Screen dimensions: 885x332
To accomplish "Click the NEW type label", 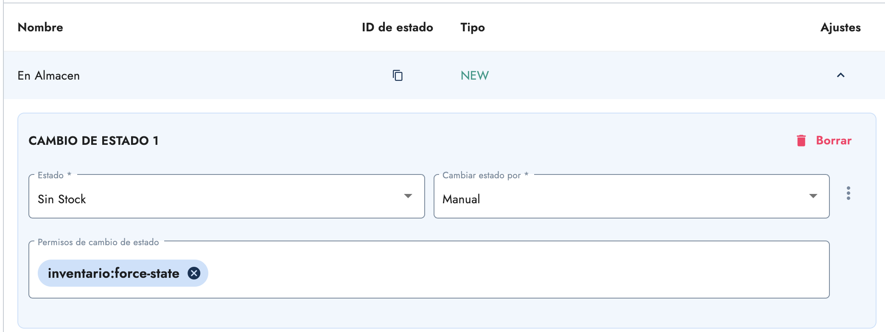I will click(474, 75).
